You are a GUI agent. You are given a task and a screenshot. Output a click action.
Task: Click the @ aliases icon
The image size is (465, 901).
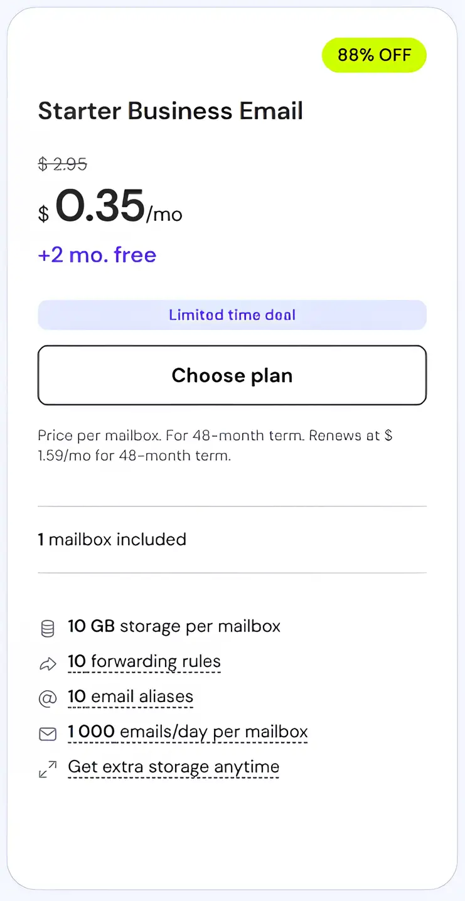pyautogui.click(x=48, y=698)
